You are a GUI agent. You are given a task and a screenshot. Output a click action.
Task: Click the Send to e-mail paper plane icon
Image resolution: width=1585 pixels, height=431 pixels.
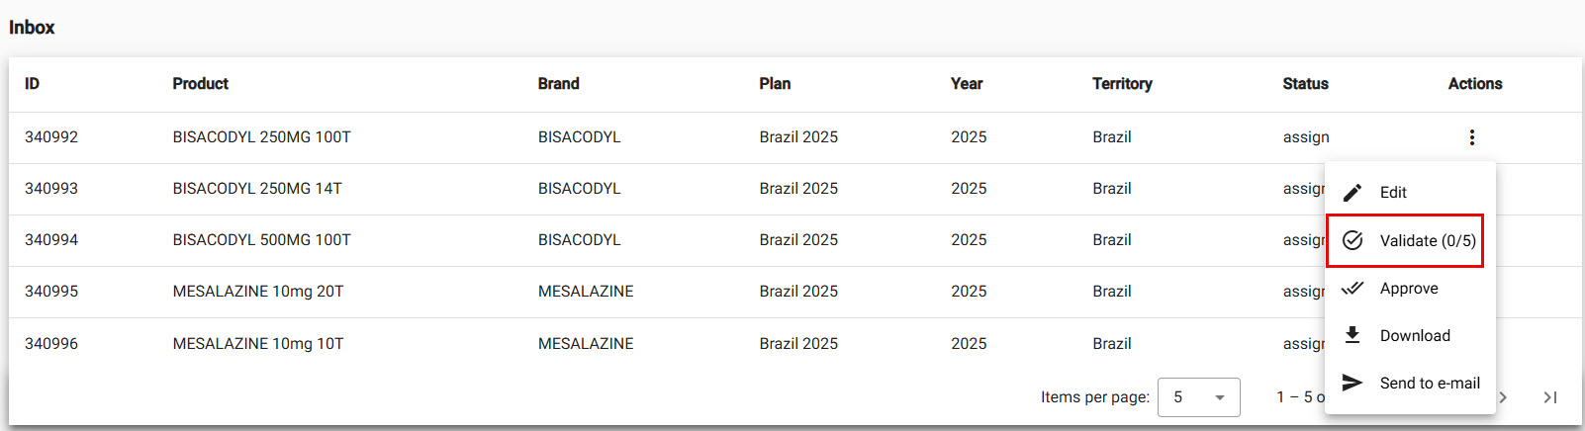tap(1352, 383)
